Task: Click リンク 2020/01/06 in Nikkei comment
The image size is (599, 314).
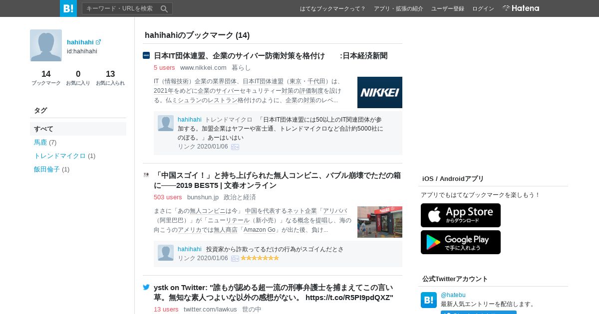Action: [203, 147]
